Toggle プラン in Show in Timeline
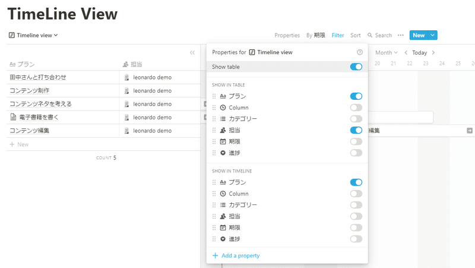This screenshot has height=268, width=475. 356,182
